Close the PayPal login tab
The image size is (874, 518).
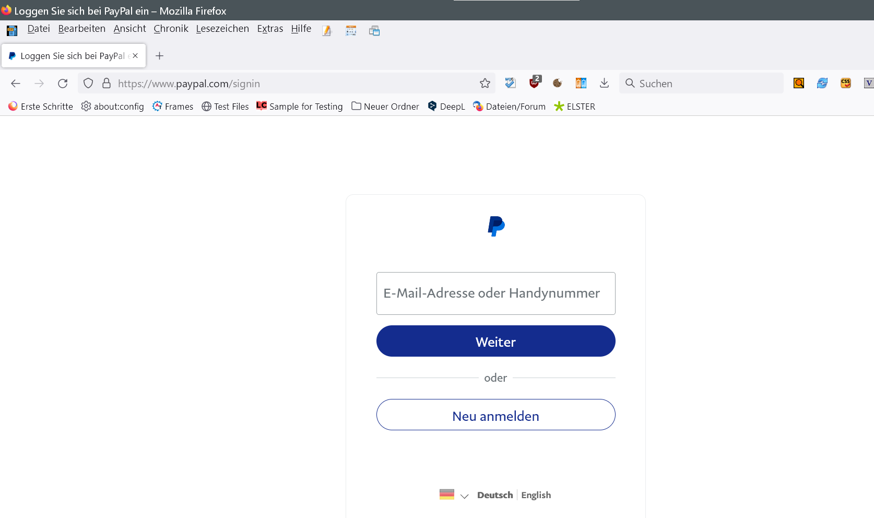coord(135,56)
